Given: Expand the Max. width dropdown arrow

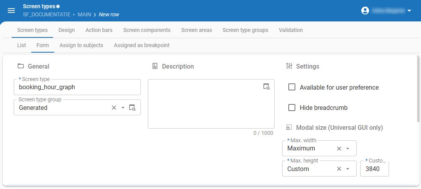Looking at the screenshot, I should click(x=348, y=148).
